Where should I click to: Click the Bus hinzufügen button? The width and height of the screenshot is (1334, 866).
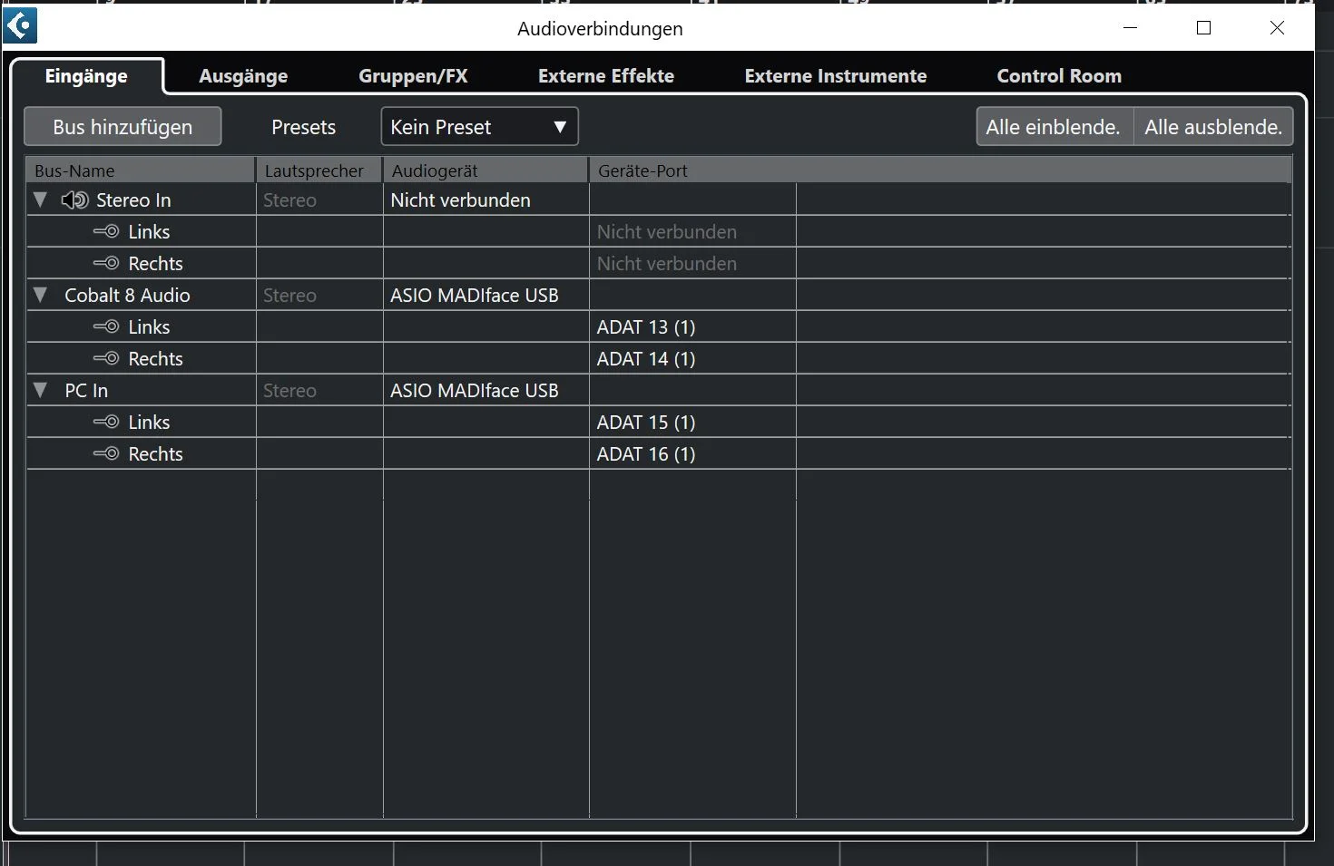click(123, 127)
